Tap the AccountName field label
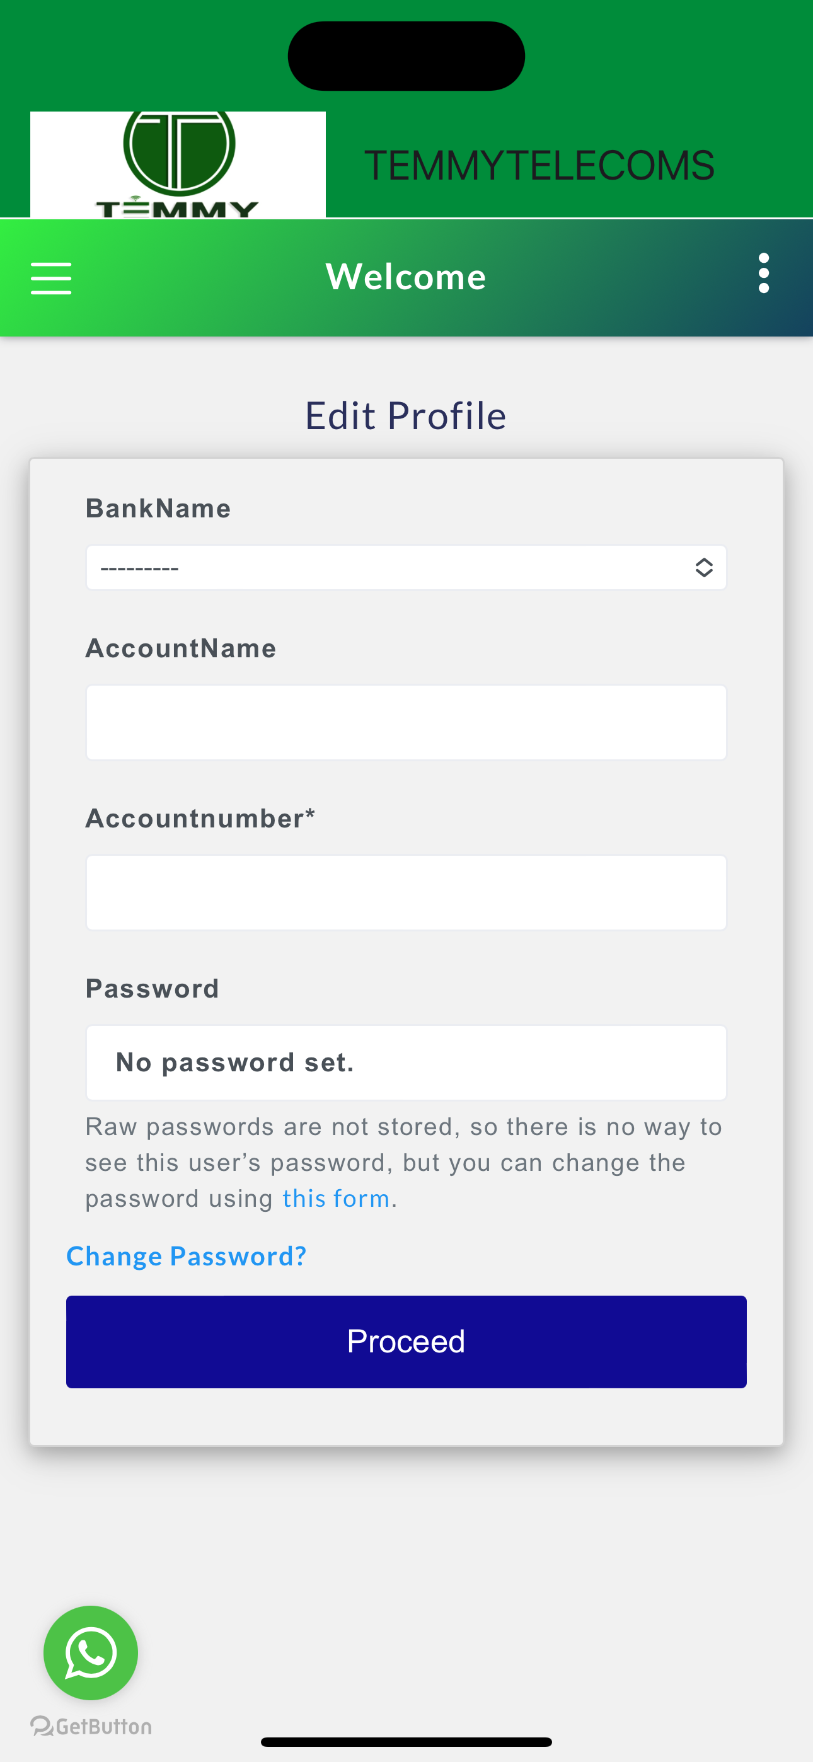 pos(181,648)
